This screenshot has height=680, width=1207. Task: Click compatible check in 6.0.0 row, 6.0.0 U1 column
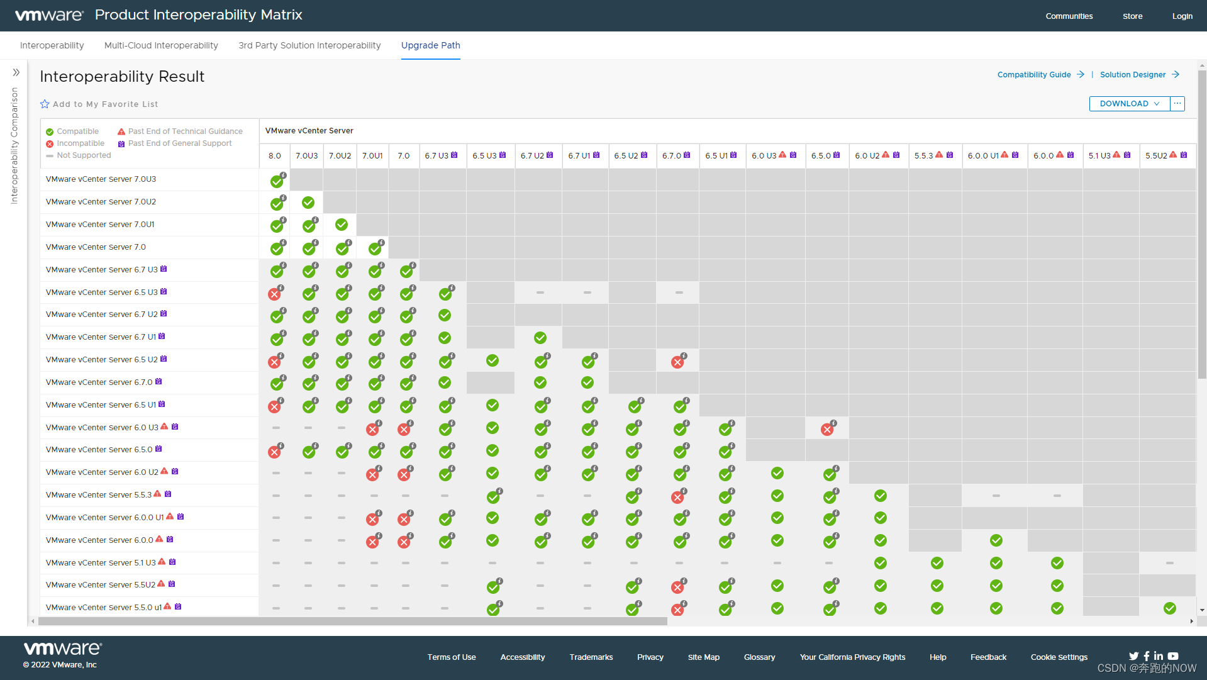click(996, 540)
